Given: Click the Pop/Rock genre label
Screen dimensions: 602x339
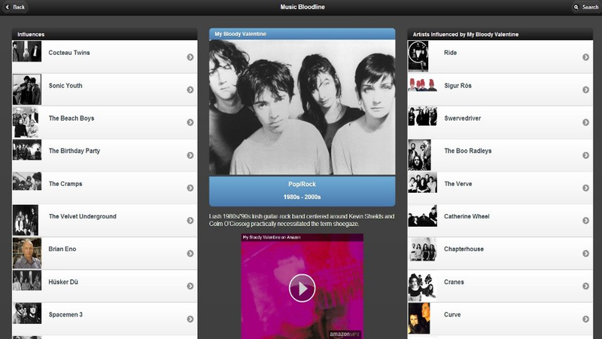Looking at the screenshot, I should click(x=303, y=184).
